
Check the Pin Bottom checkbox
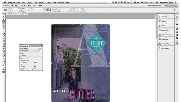click(22, 69)
